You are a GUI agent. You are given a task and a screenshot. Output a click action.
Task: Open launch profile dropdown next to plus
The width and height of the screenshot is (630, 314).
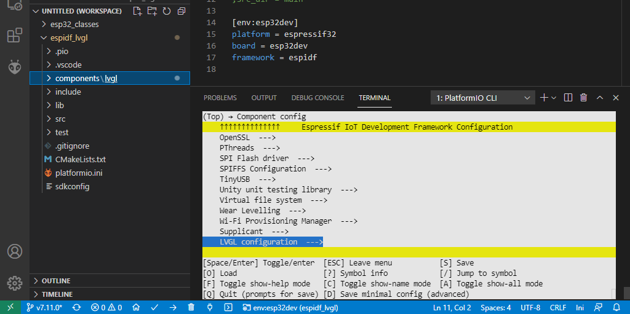click(x=554, y=98)
